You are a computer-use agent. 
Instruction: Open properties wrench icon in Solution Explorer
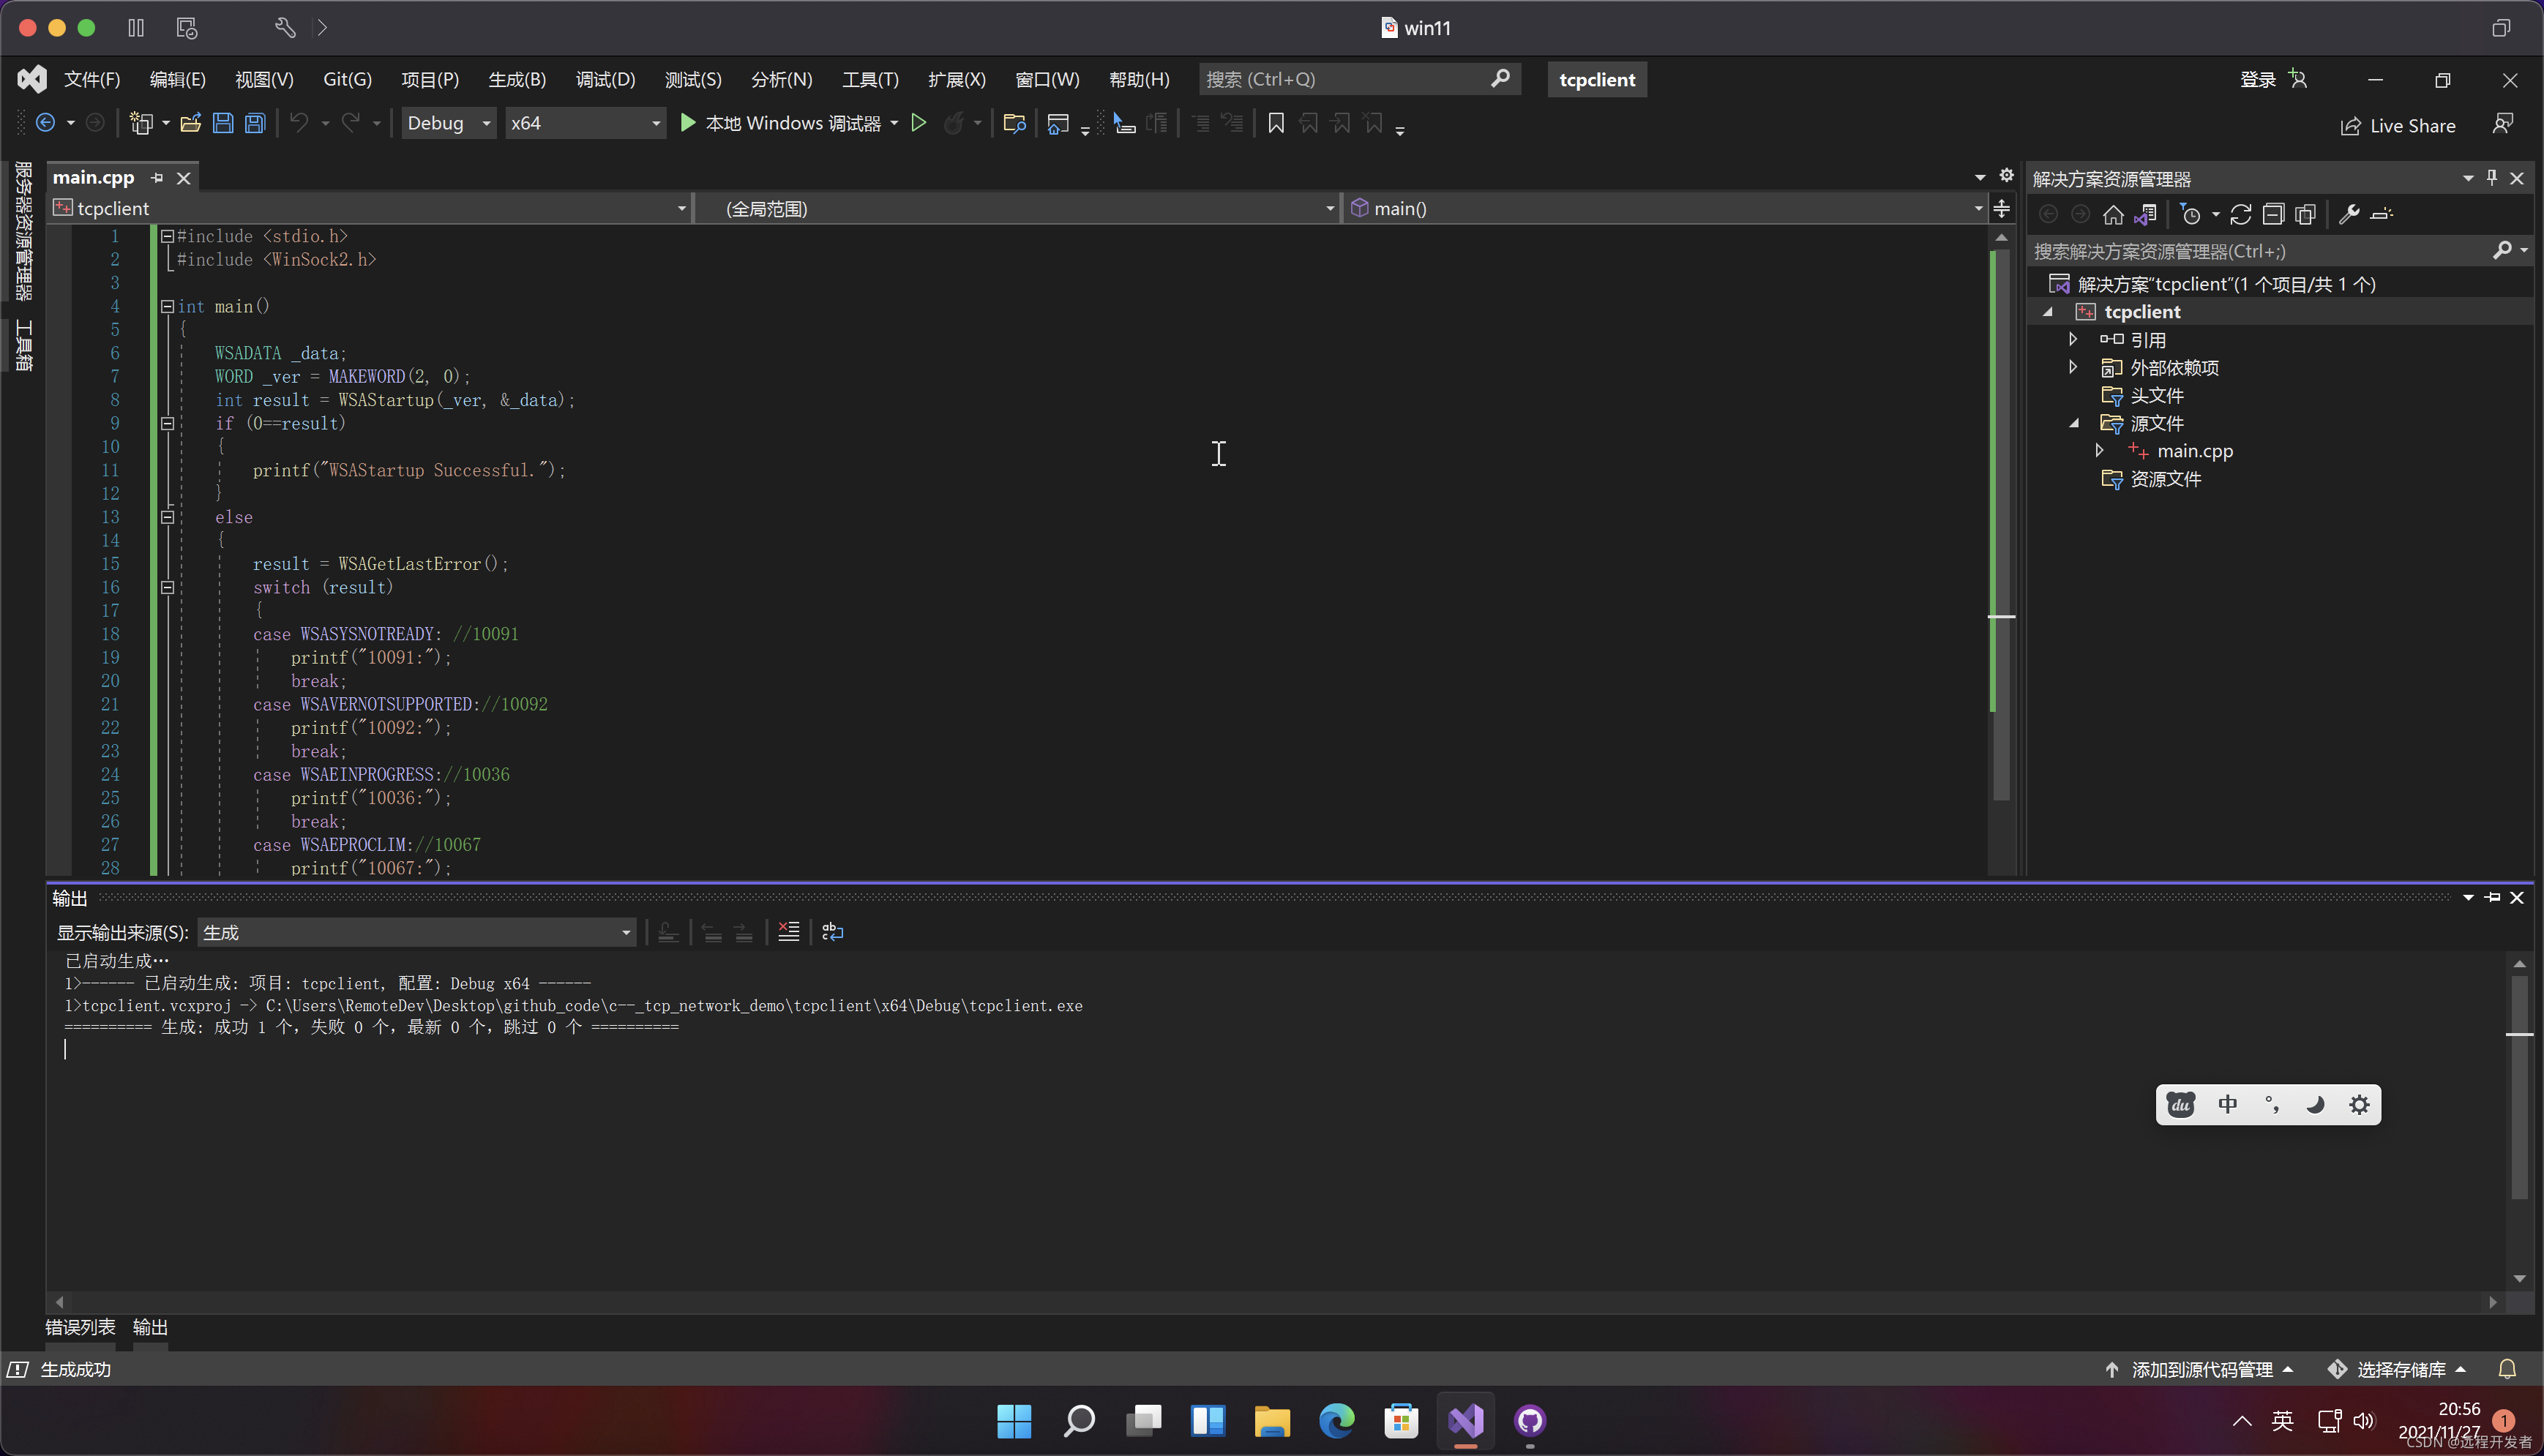click(x=2349, y=214)
